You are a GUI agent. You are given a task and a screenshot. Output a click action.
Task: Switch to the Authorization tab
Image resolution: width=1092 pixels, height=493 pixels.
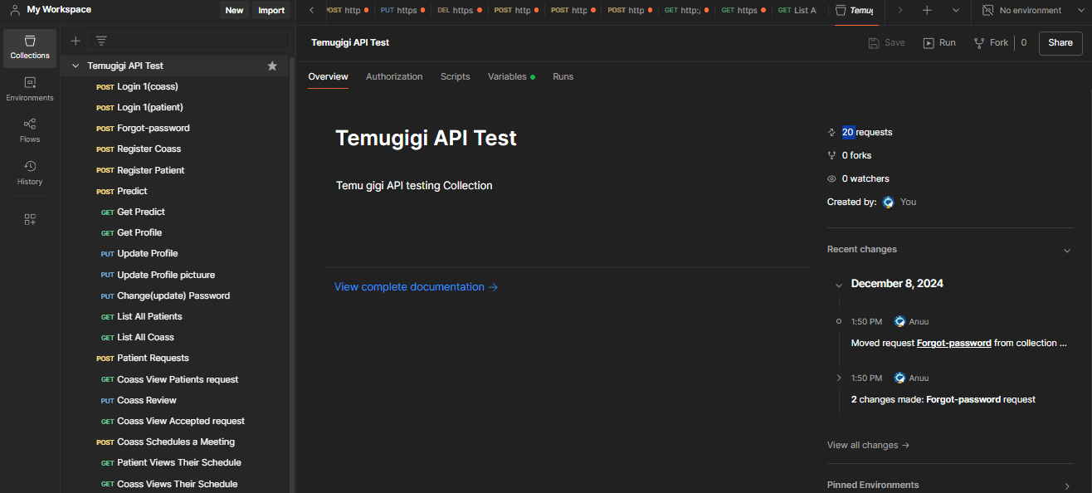(x=394, y=76)
